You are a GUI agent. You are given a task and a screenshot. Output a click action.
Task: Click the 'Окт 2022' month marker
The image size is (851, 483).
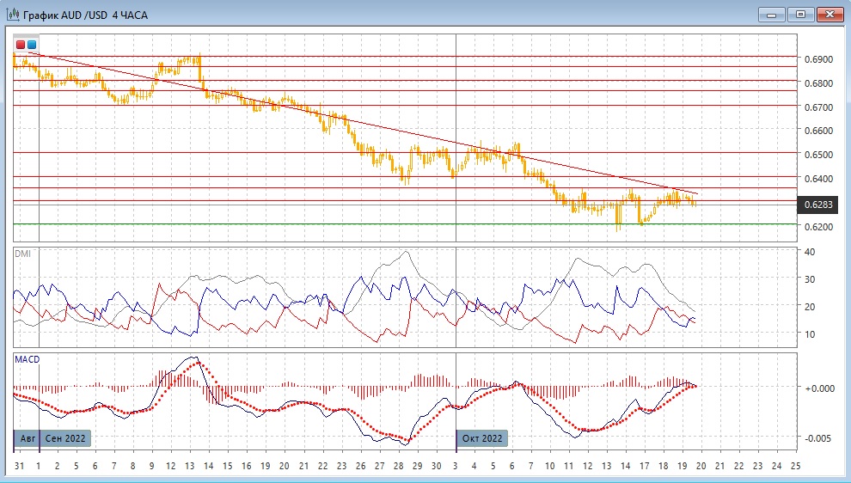[x=482, y=438]
